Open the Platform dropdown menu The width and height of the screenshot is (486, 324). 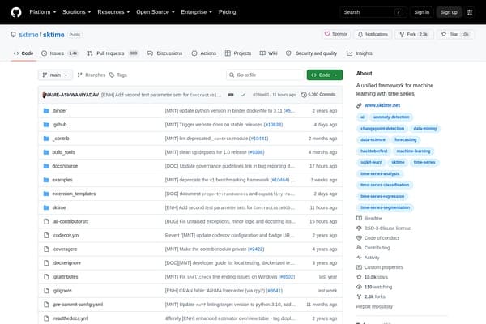point(43,12)
